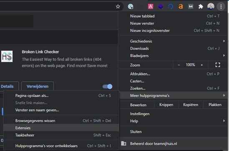Click Plakken in the Bewerken row

tap(215, 105)
